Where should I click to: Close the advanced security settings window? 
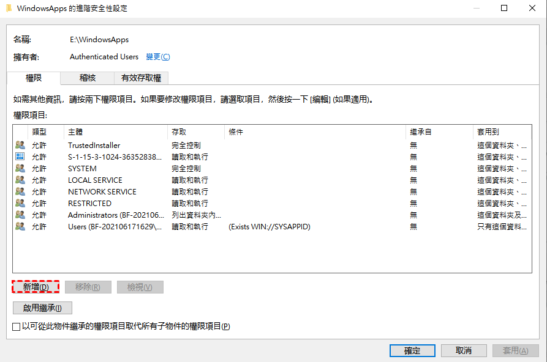[532, 8]
